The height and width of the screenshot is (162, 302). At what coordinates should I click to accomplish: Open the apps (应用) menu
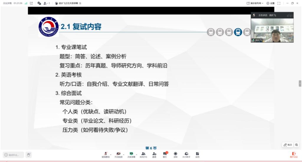click(x=197, y=154)
